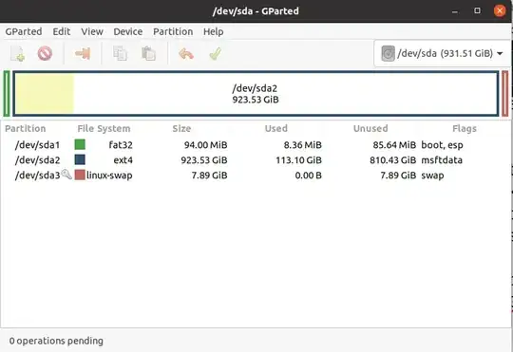
Task: Click the Paste partition toolbar icon
Action: tap(148, 53)
